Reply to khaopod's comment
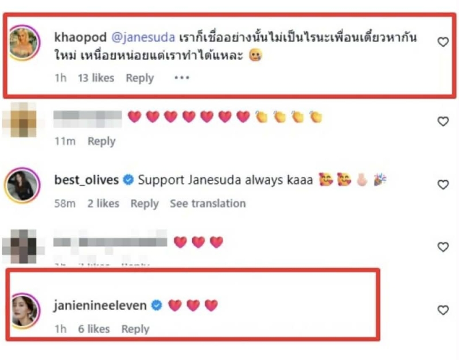The height and width of the screenshot is (360, 459). (x=139, y=78)
